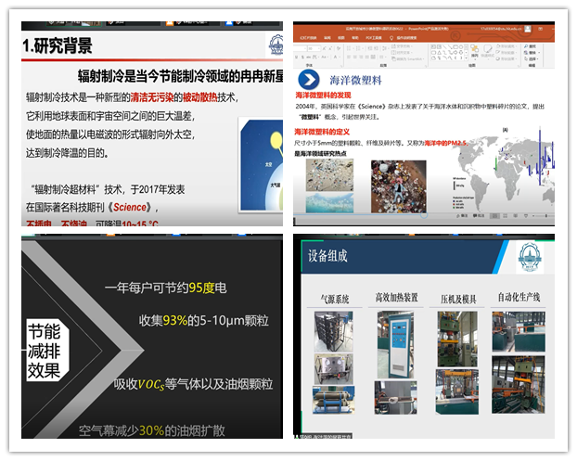Open ribbon display options
Image resolution: width=577 pixels, height=461 pixels.
tap(540, 29)
